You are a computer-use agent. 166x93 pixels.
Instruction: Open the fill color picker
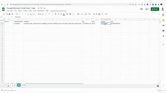tap(67, 14)
